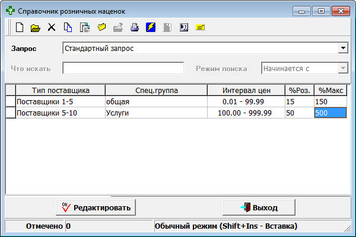Click the yellow tag mark icon

101,27
